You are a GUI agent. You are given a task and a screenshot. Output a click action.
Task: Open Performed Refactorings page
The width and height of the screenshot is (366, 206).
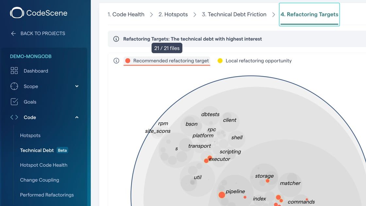(x=47, y=195)
